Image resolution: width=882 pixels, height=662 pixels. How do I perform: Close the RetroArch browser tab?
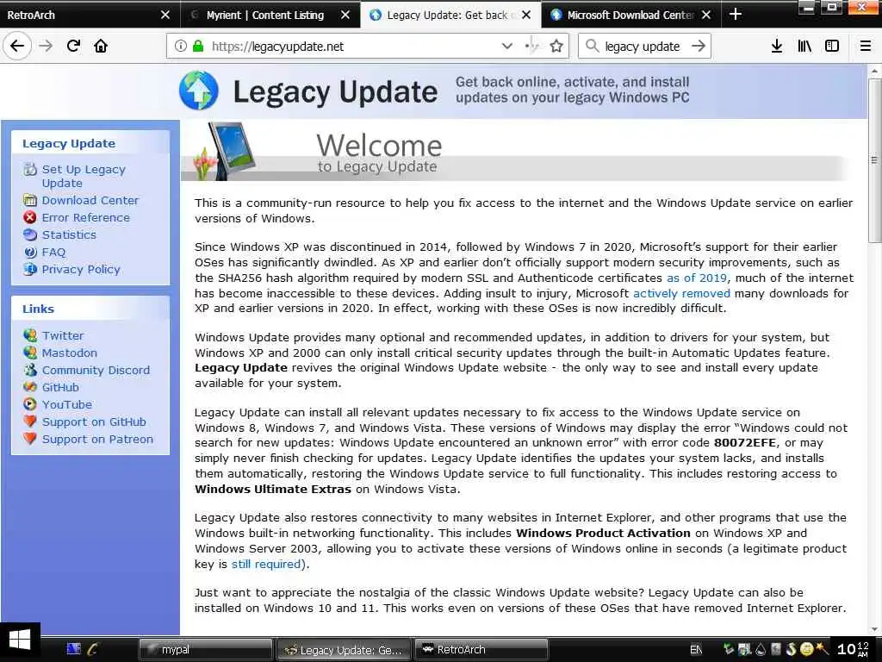click(165, 15)
